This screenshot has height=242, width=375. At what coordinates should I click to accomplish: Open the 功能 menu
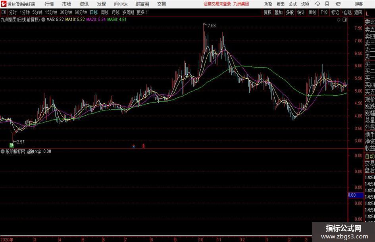coord(268,4)
